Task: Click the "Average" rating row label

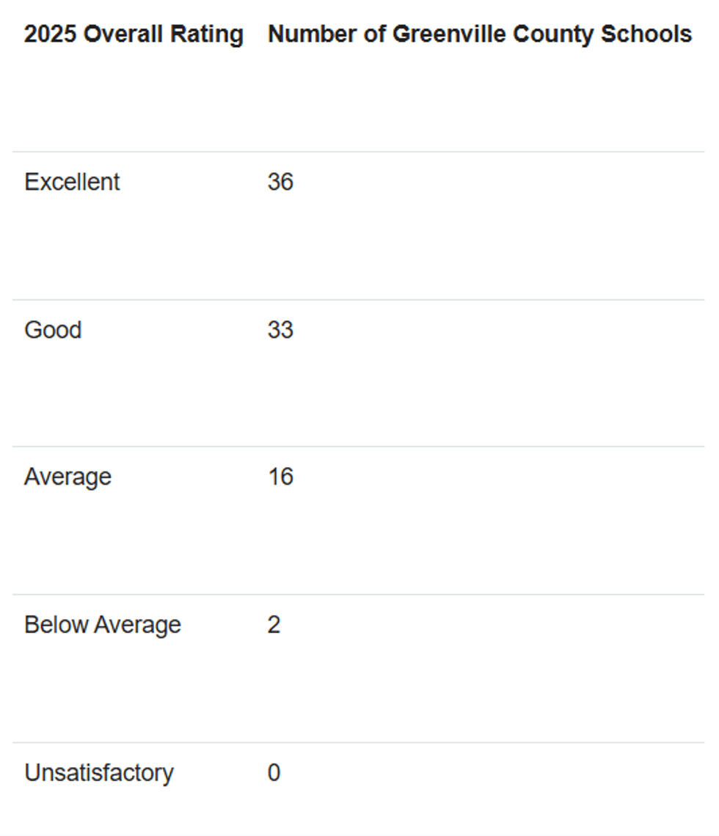Action: 67,477
